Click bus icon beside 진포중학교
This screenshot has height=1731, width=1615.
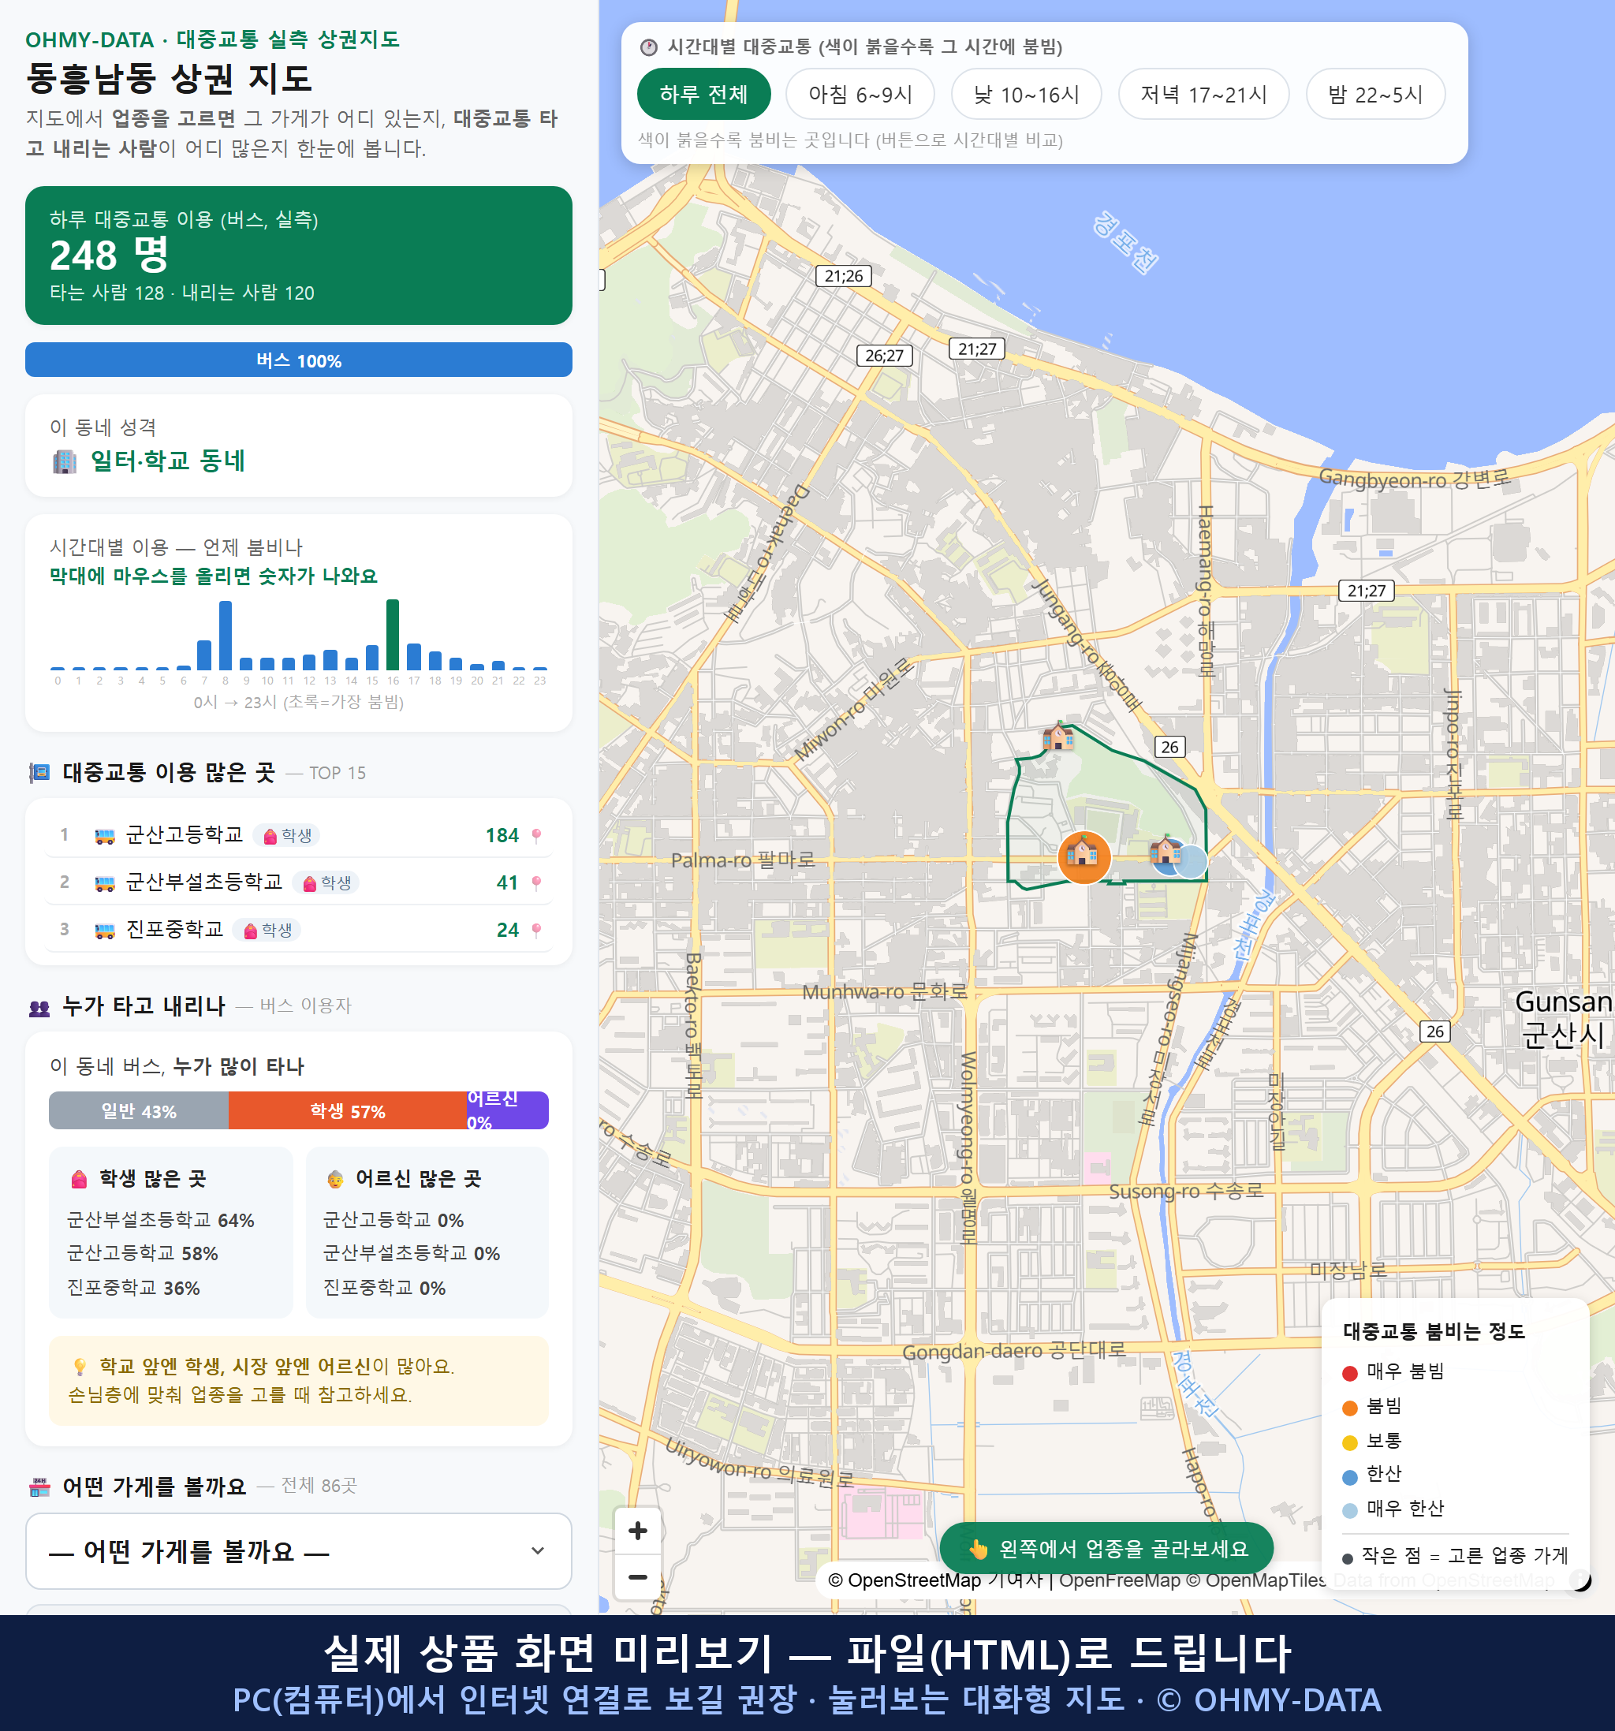(104, 930)
